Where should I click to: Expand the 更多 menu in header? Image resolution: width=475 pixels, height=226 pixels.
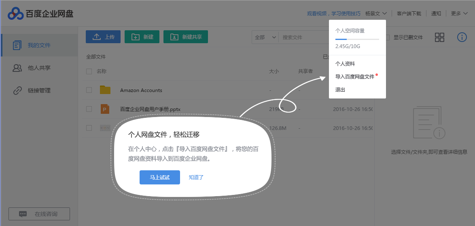click(459, 13)
